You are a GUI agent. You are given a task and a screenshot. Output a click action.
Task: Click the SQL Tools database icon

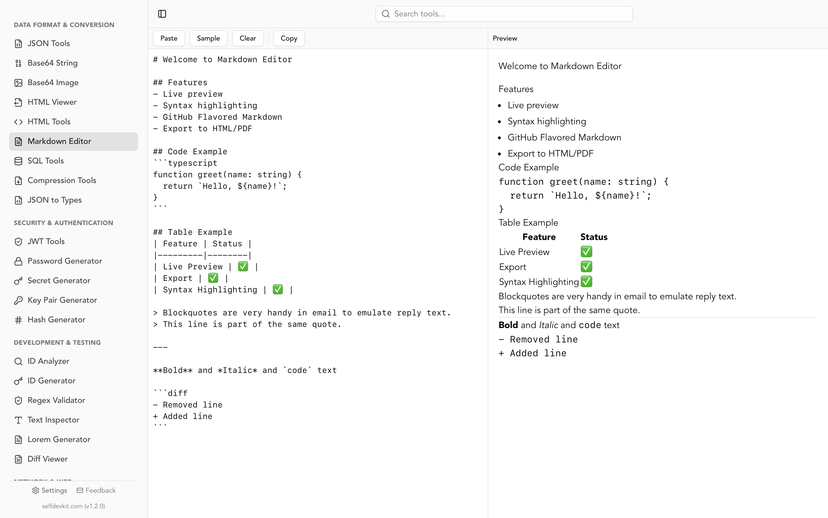18,161
